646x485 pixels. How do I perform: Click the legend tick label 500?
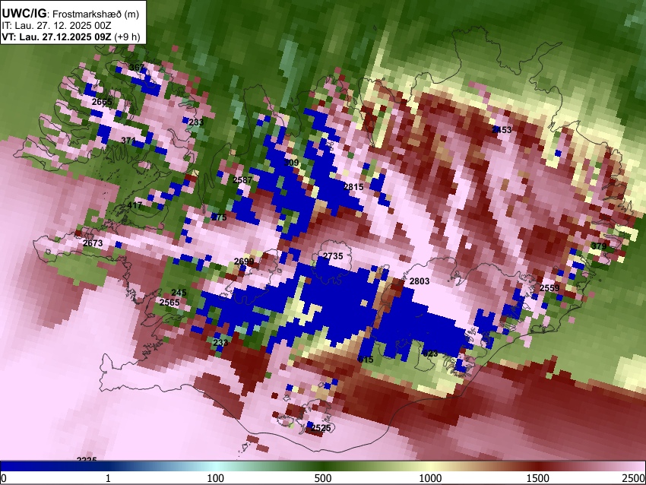point(323,478)
